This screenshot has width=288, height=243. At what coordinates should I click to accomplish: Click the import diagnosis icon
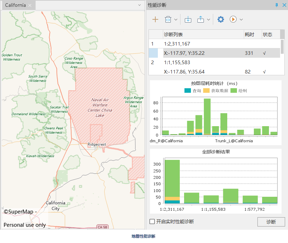point(188,19)
